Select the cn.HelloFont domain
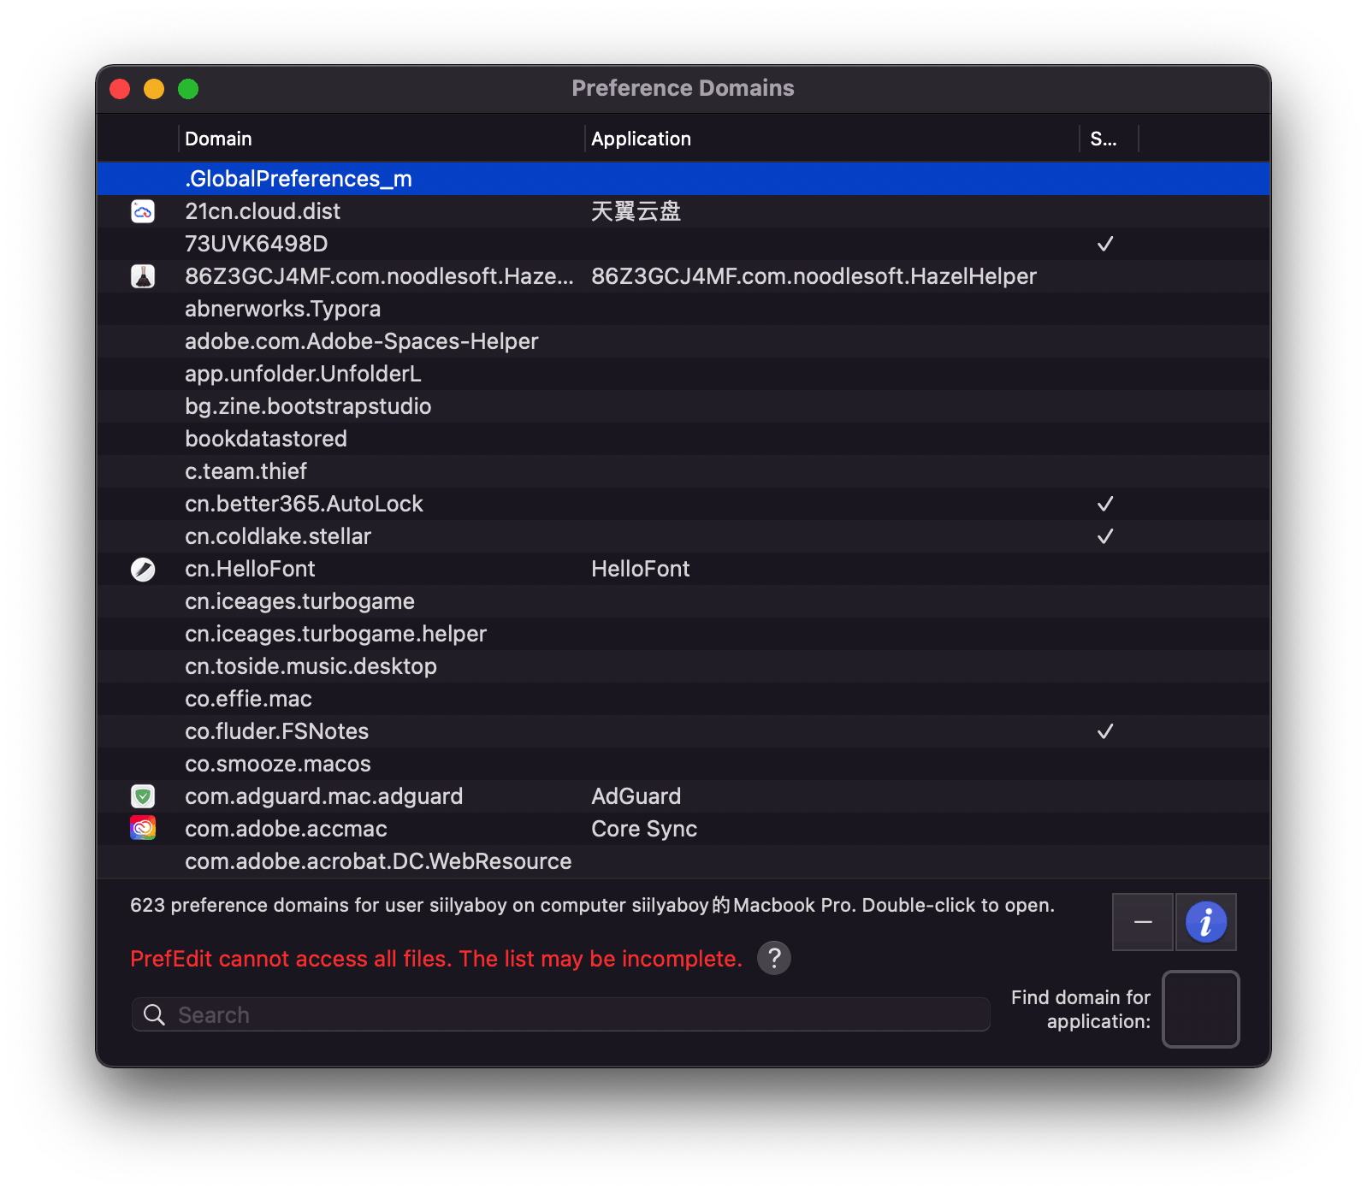Viewport: 1367px width, 1194px height. coord(250,569)
